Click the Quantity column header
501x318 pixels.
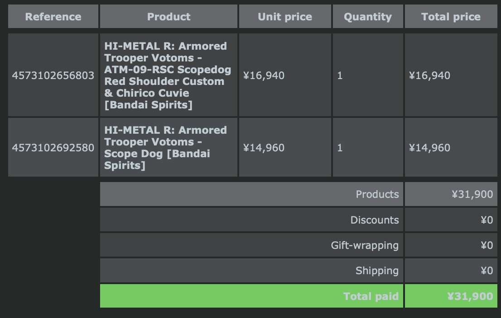367,17
